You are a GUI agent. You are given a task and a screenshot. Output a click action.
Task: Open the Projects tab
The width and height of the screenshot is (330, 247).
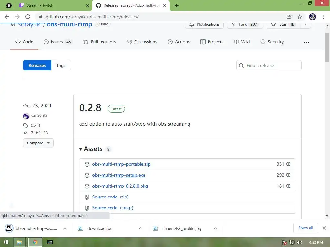point(212,42)
